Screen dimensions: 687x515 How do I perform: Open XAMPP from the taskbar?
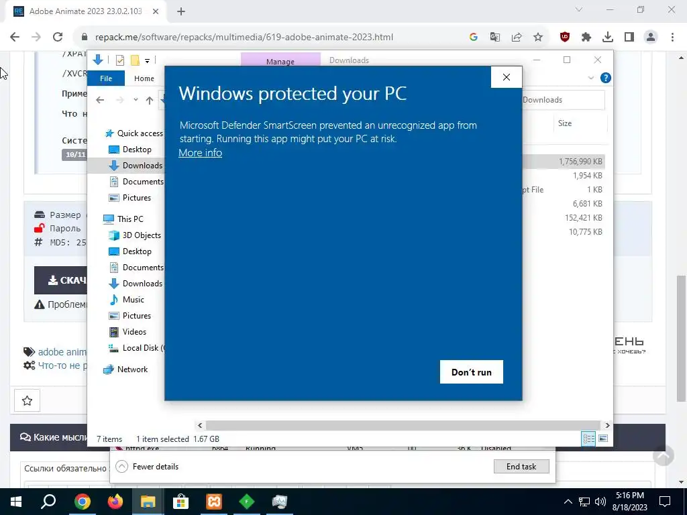214,502
